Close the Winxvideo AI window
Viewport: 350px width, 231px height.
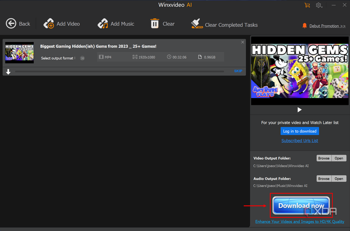point(344,5)
